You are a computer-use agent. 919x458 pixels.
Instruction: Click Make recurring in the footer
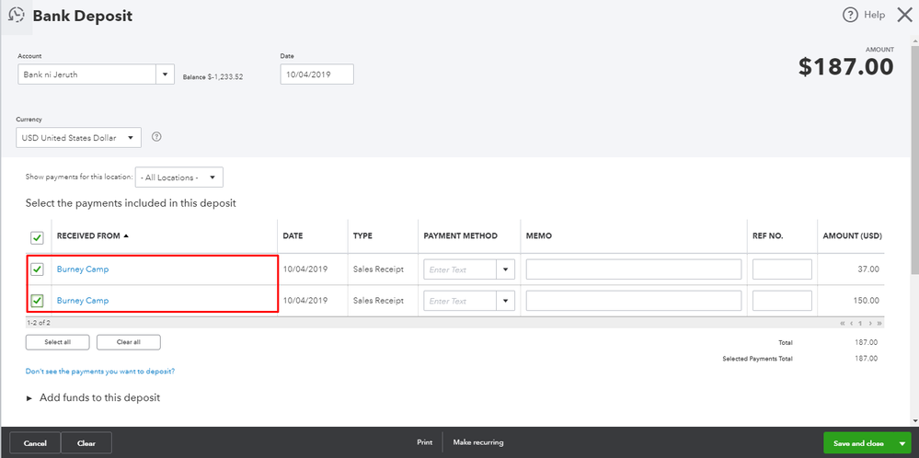(478, 442)
